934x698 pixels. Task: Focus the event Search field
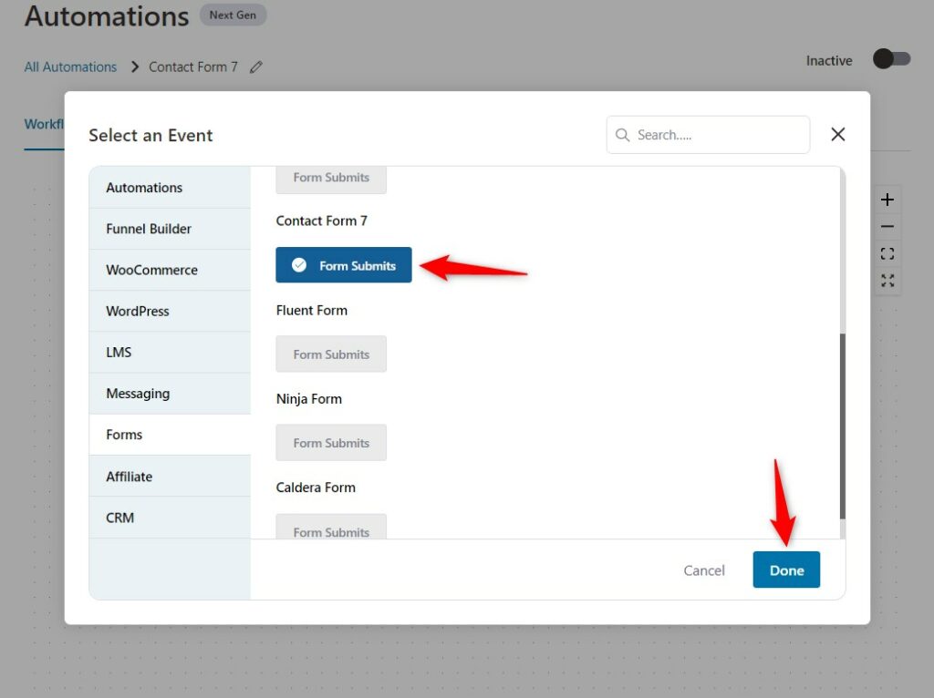[708, 135]
